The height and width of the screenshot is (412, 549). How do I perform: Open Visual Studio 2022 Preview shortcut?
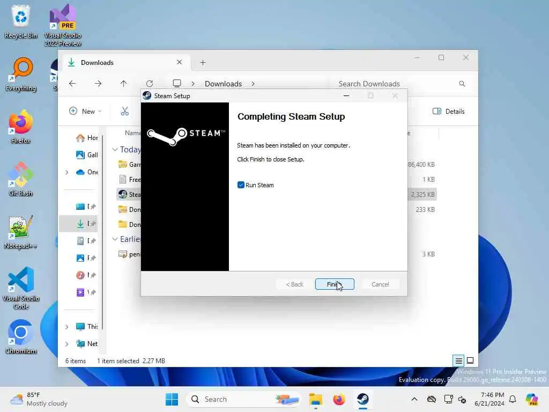coord(62,25)
